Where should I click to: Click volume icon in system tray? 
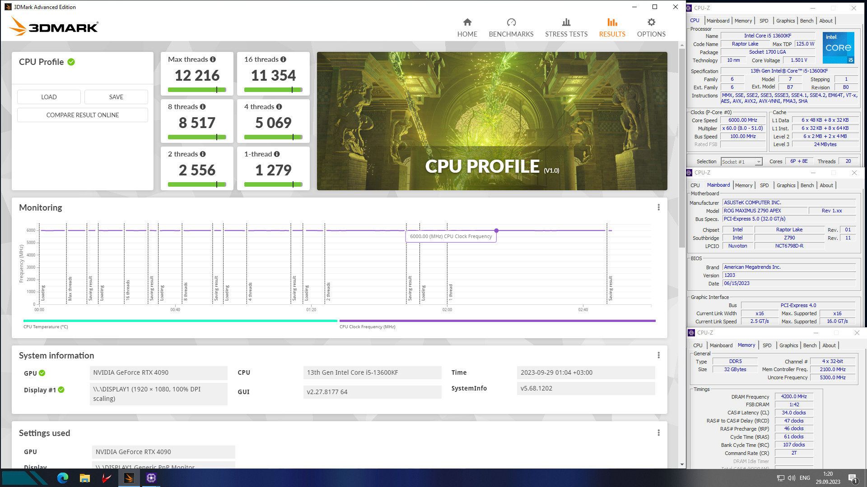[x=791, y=478]
